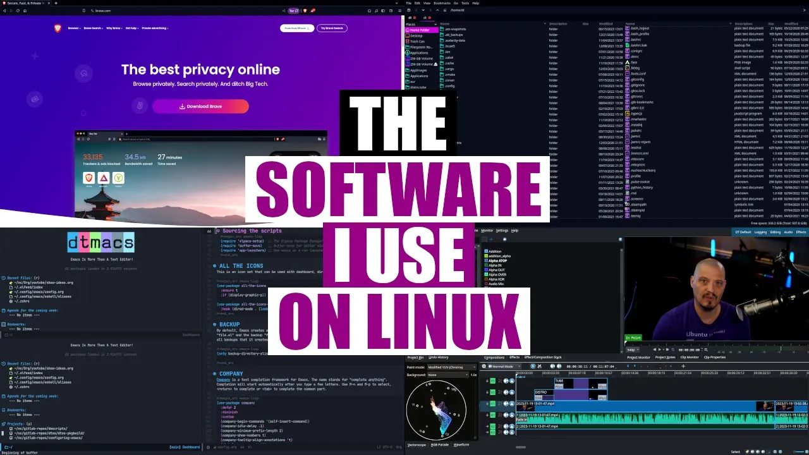
Task: Open the Clip Monitor tab
Action: click(x=689, y=357)
